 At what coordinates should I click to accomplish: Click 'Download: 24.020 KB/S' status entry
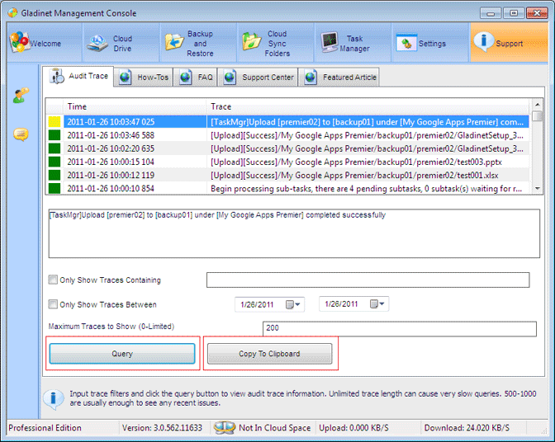click(x=467, y=428)
